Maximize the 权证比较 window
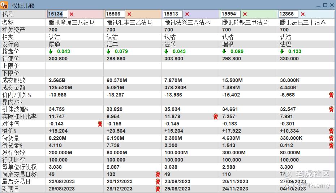 (x=325, y=5)
